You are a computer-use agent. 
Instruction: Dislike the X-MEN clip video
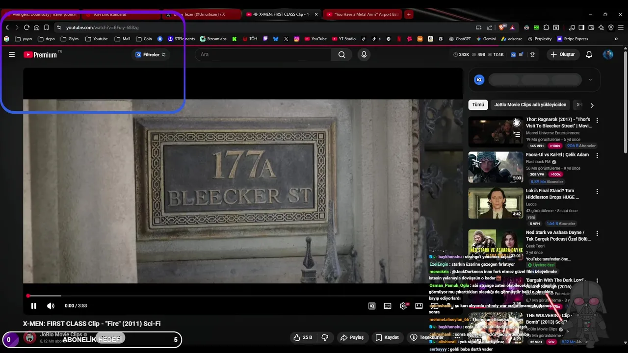coord(325,337)
